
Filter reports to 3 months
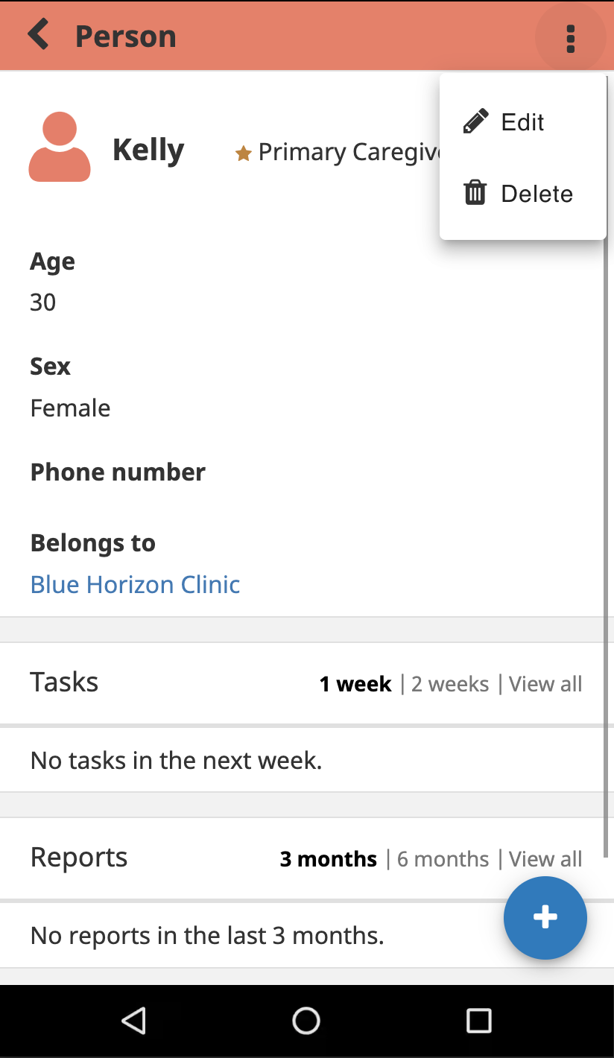pyautogui.click(x=329, y=859)
